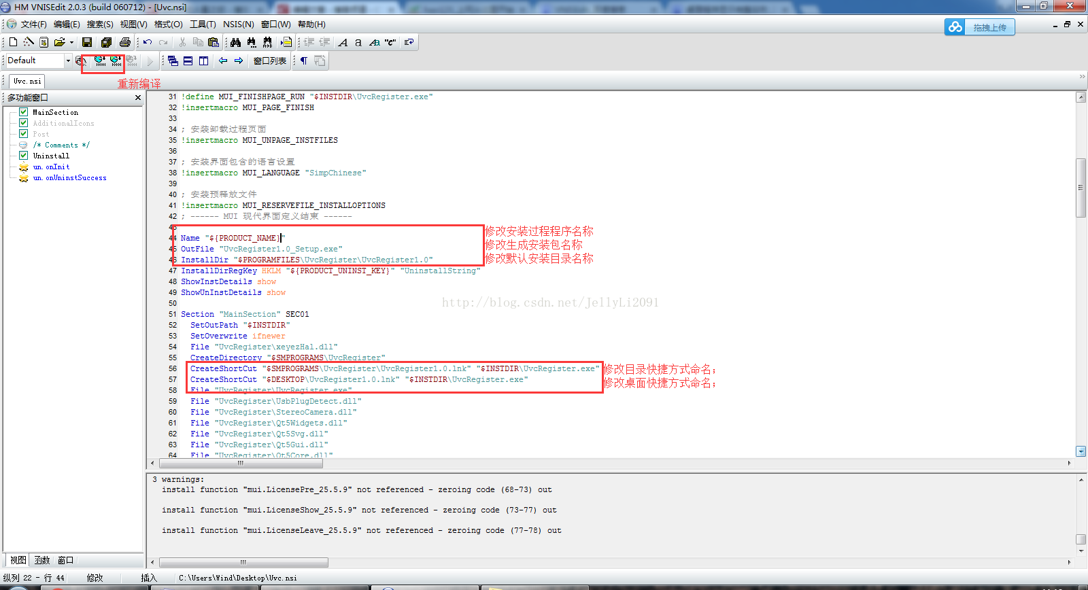Screen dimensions: 1088x590
Task: Toggle the AdditionalIcons checkbox
Action: coord(24,123)
